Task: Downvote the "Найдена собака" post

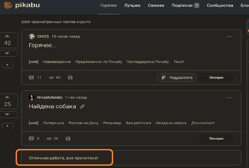Action: click(7, 115)
